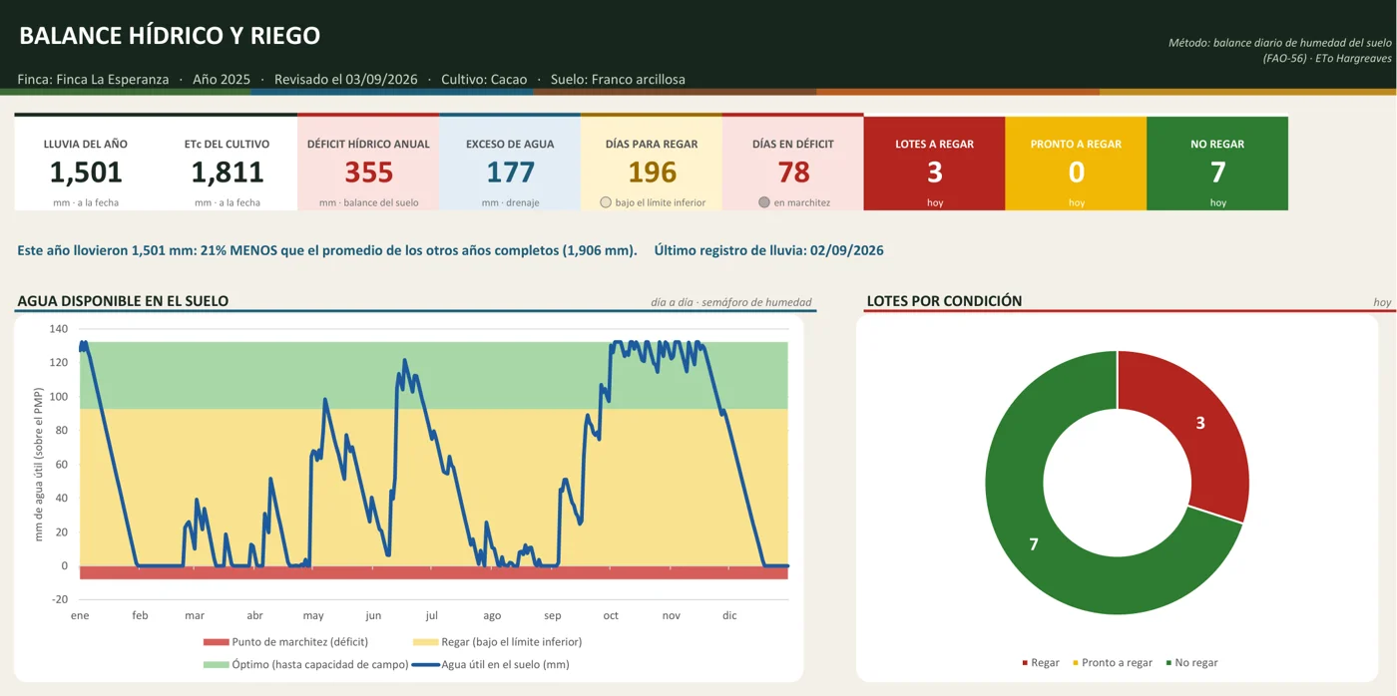Click the -20 value on the y-axis
The width and height of the screenshot is (1397, 696).
[59, 599]
